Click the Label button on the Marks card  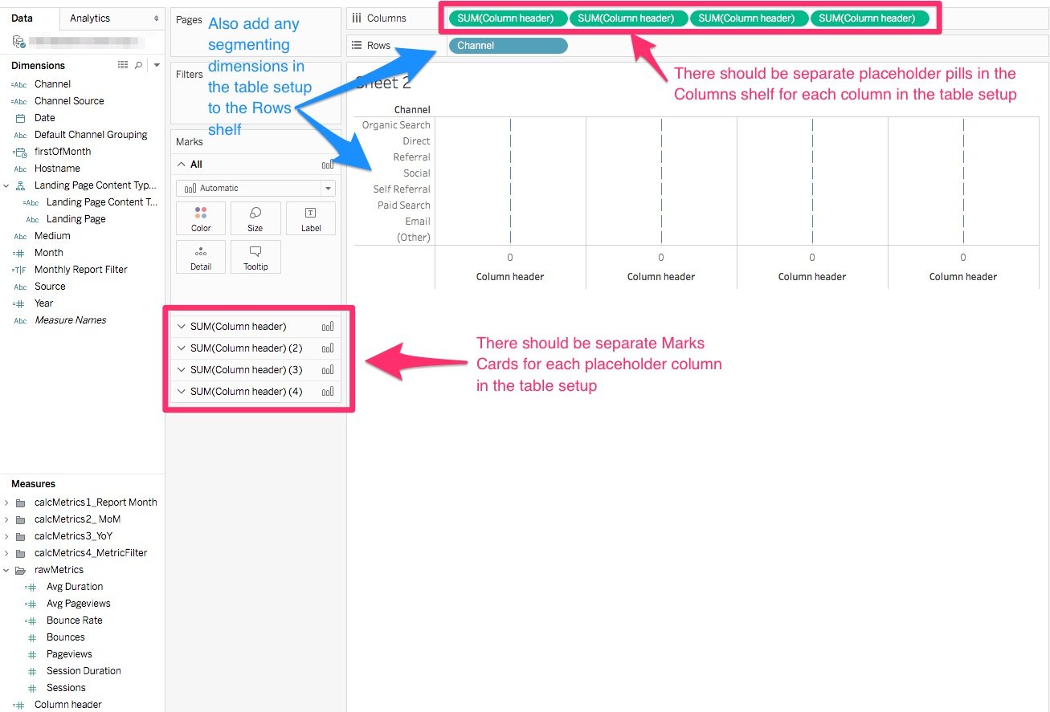click(x=310, y=218)
